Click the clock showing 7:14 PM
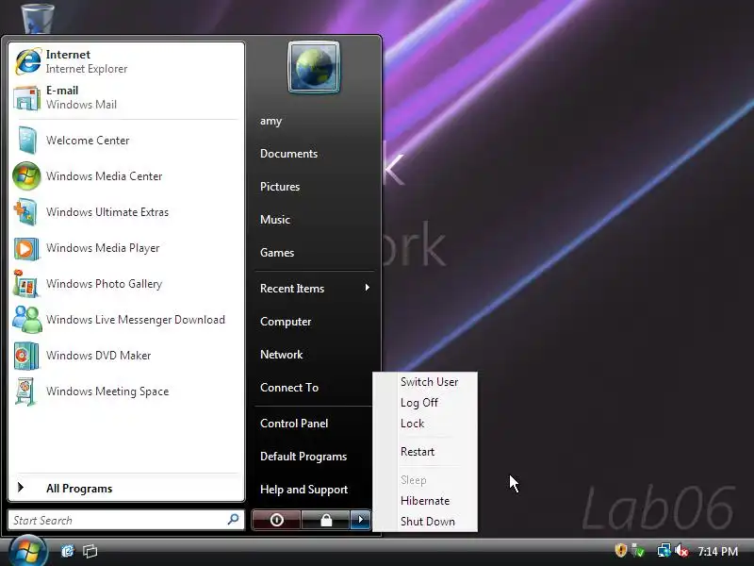Viewport: 754px width, 566px height. (717, 551)
